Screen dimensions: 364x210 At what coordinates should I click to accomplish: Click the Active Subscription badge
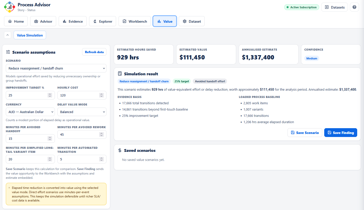click(x=302, y=7)
